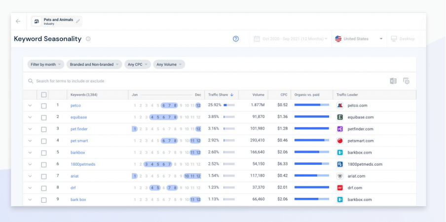The image size is (446, 222).
Task: Click the Pets and Animals industry icon
Action: tap(37, 21)
